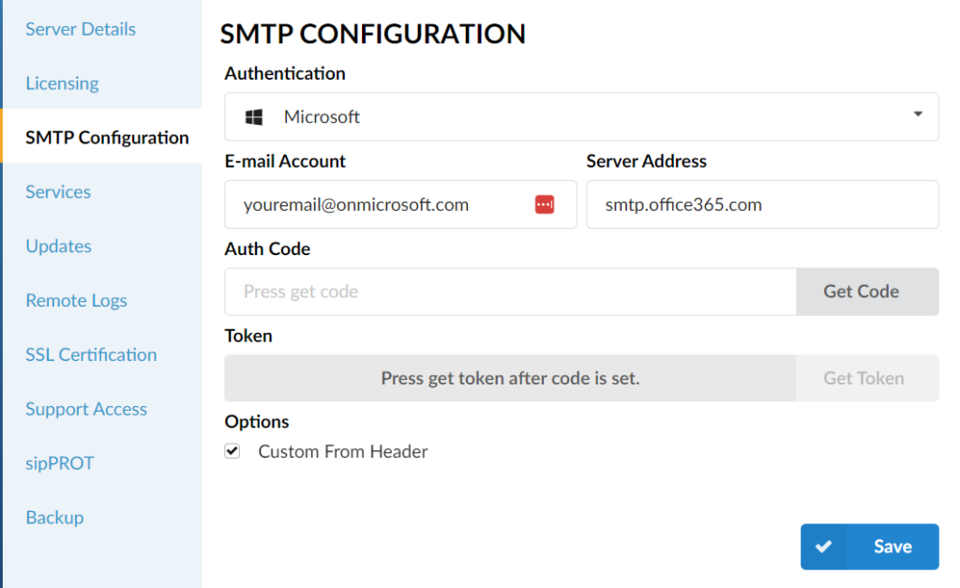Go to the Licensing section
The image size is (960, 588).
pos(63,83)
